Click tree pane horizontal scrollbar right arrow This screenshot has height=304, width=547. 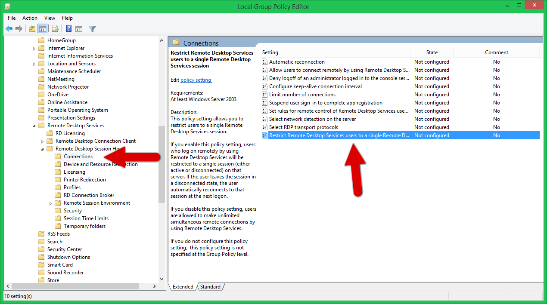point(155,286)
